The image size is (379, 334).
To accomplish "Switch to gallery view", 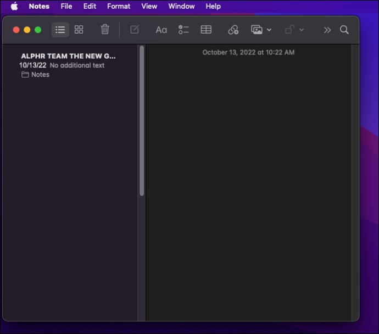I will 79,30.
